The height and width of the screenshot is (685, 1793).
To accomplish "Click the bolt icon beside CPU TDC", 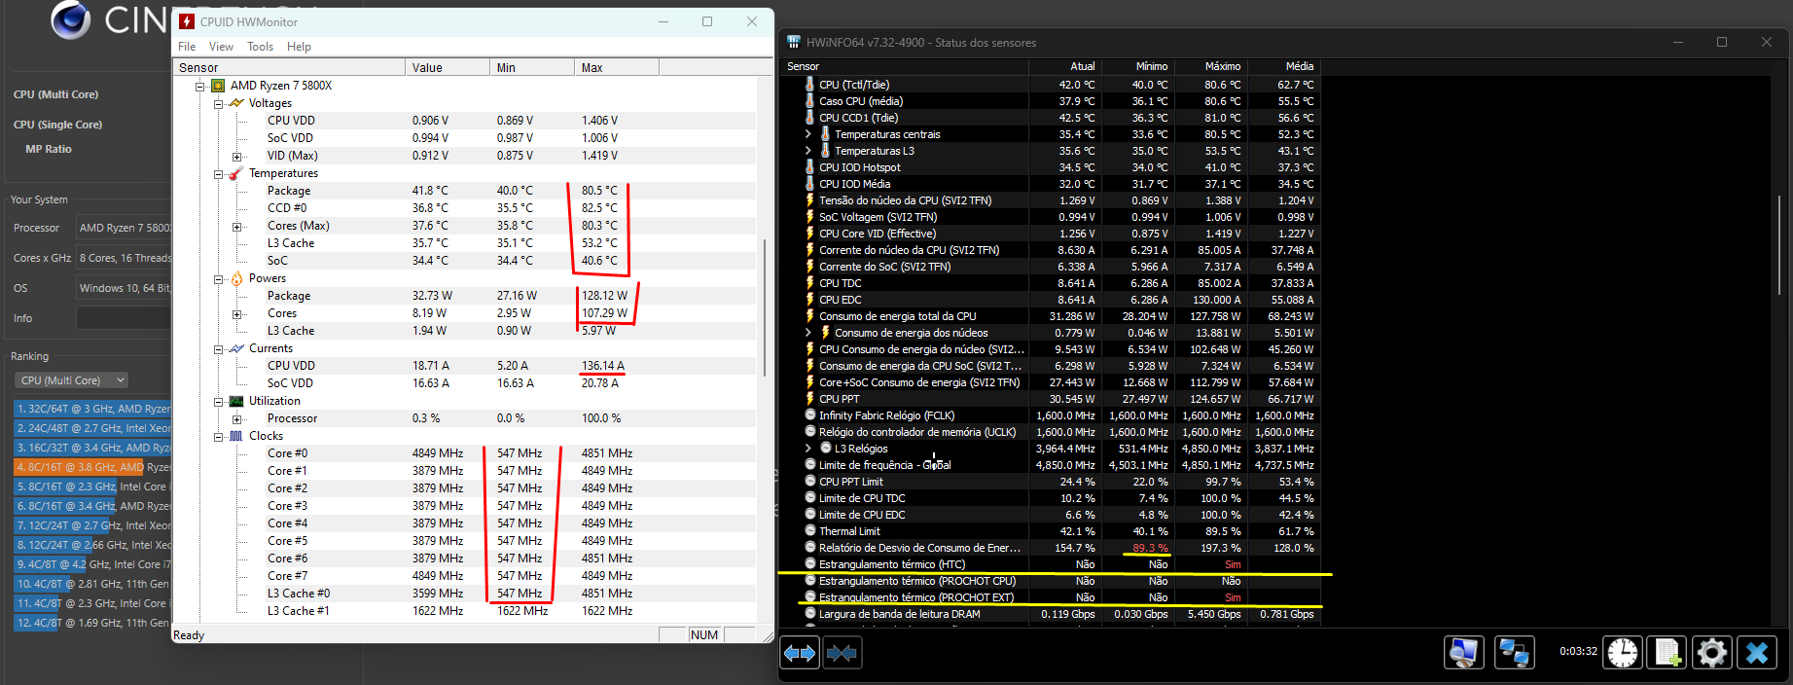I will (809, 283).
